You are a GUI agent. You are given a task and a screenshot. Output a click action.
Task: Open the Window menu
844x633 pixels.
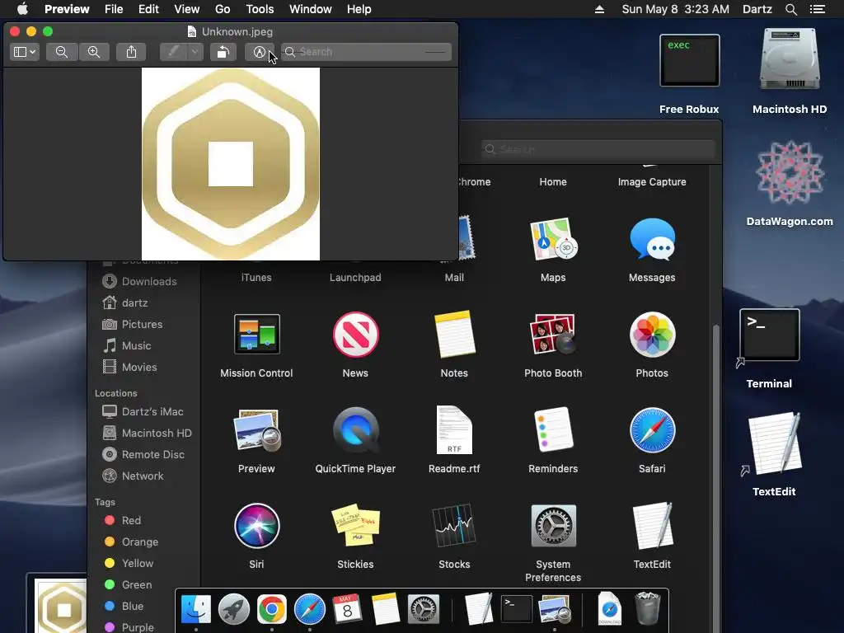311,9
